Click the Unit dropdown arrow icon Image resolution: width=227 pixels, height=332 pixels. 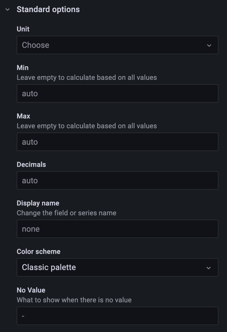coord(209,45)
